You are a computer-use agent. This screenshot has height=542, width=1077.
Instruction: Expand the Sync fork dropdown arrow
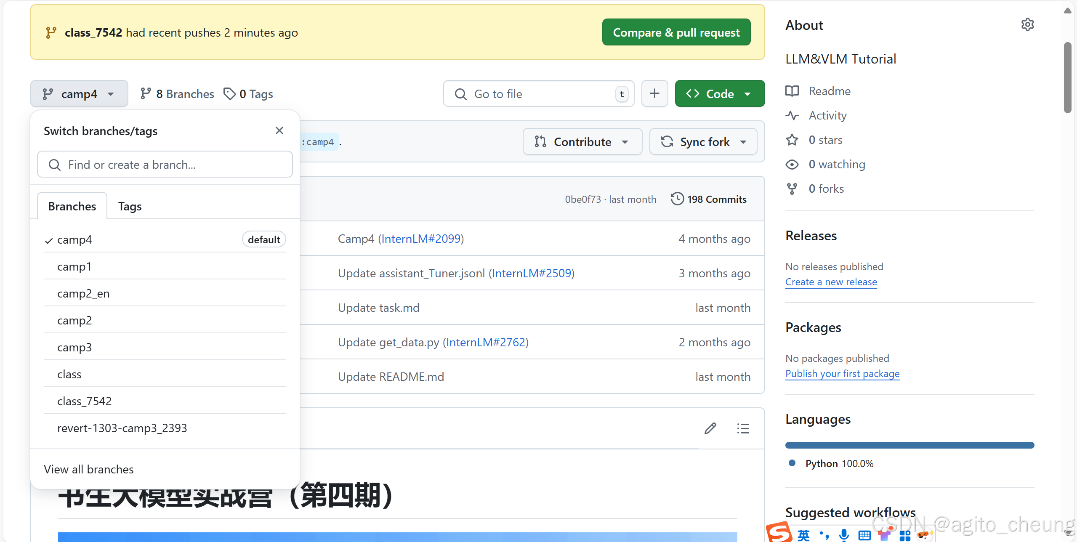click(x=743, y=141)
